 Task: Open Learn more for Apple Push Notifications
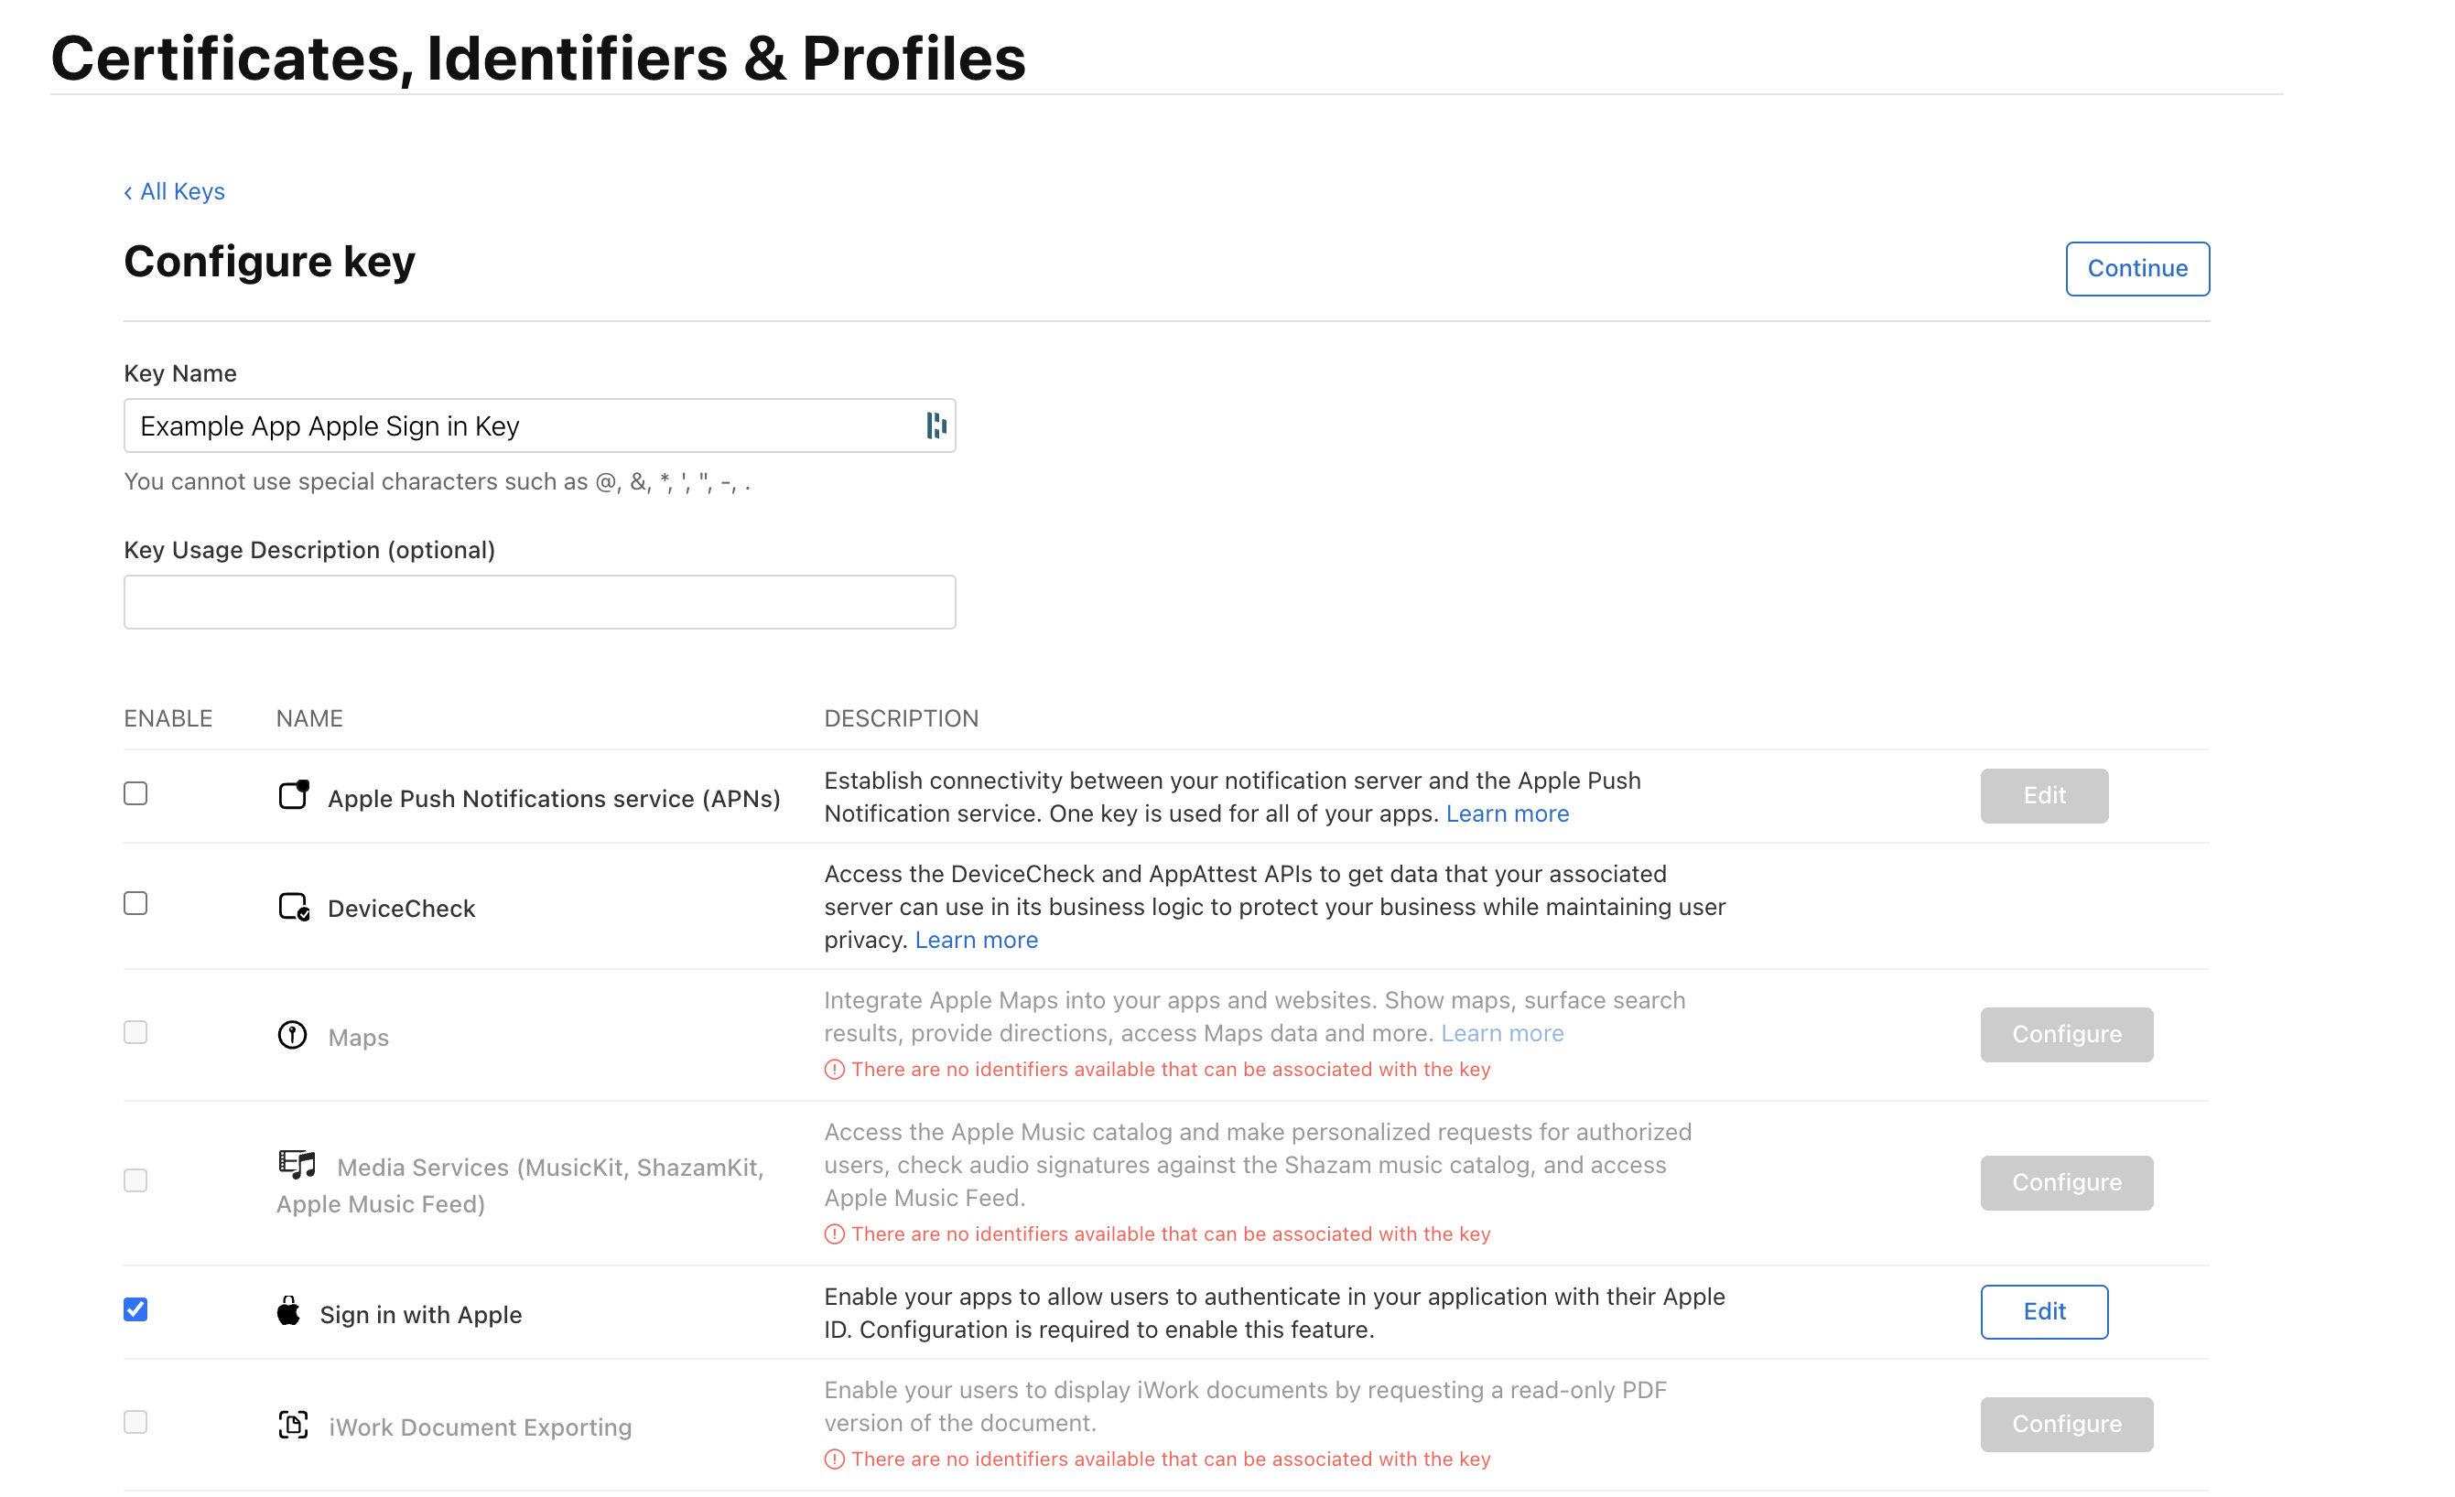click(1507, 813)
